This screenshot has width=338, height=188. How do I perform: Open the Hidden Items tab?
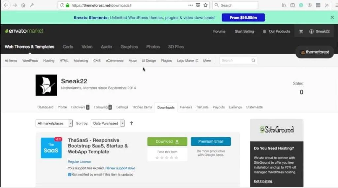tap(142, 107)
